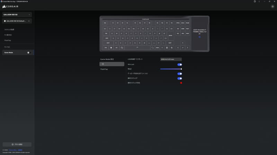Image resolution: width=277 pixels, height=155 pixels.
Task: Toggle the Win Lock switch
Action: (180, 64)
